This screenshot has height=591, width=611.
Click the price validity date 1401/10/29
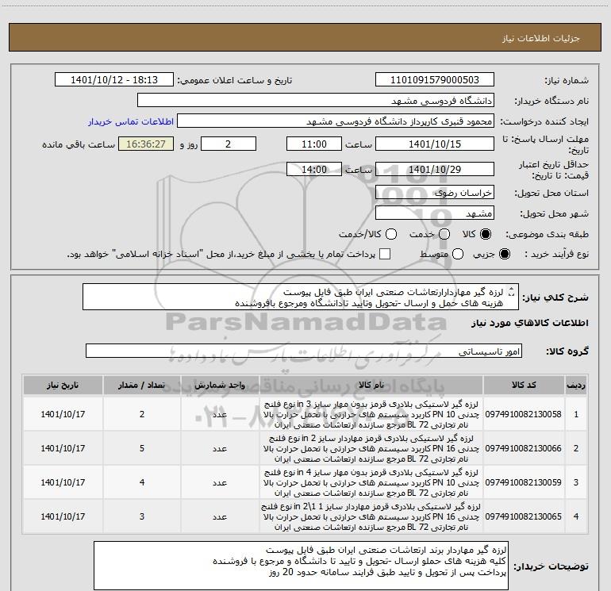point(435,170)
